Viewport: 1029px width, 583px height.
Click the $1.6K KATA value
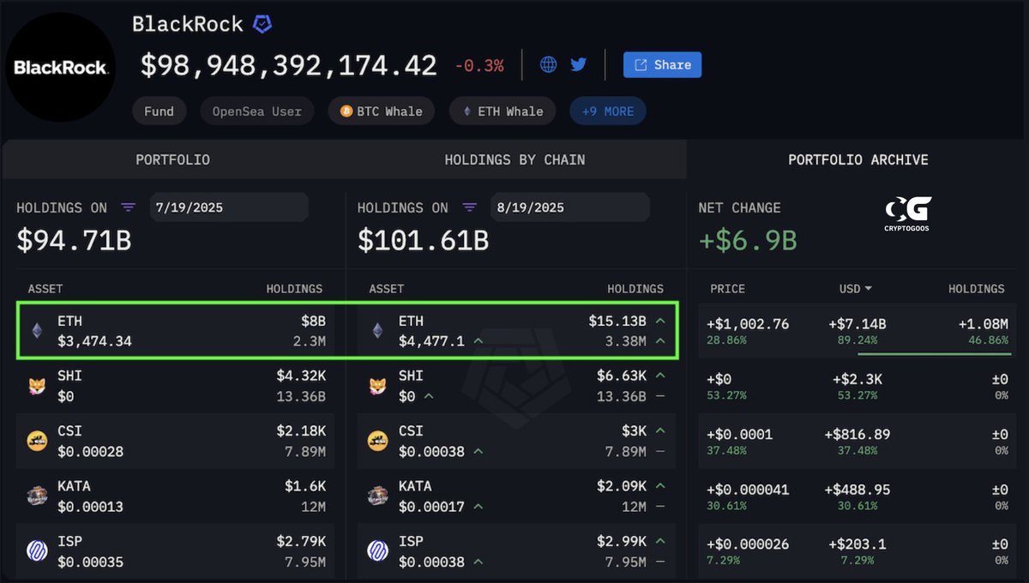coord(305,486)
